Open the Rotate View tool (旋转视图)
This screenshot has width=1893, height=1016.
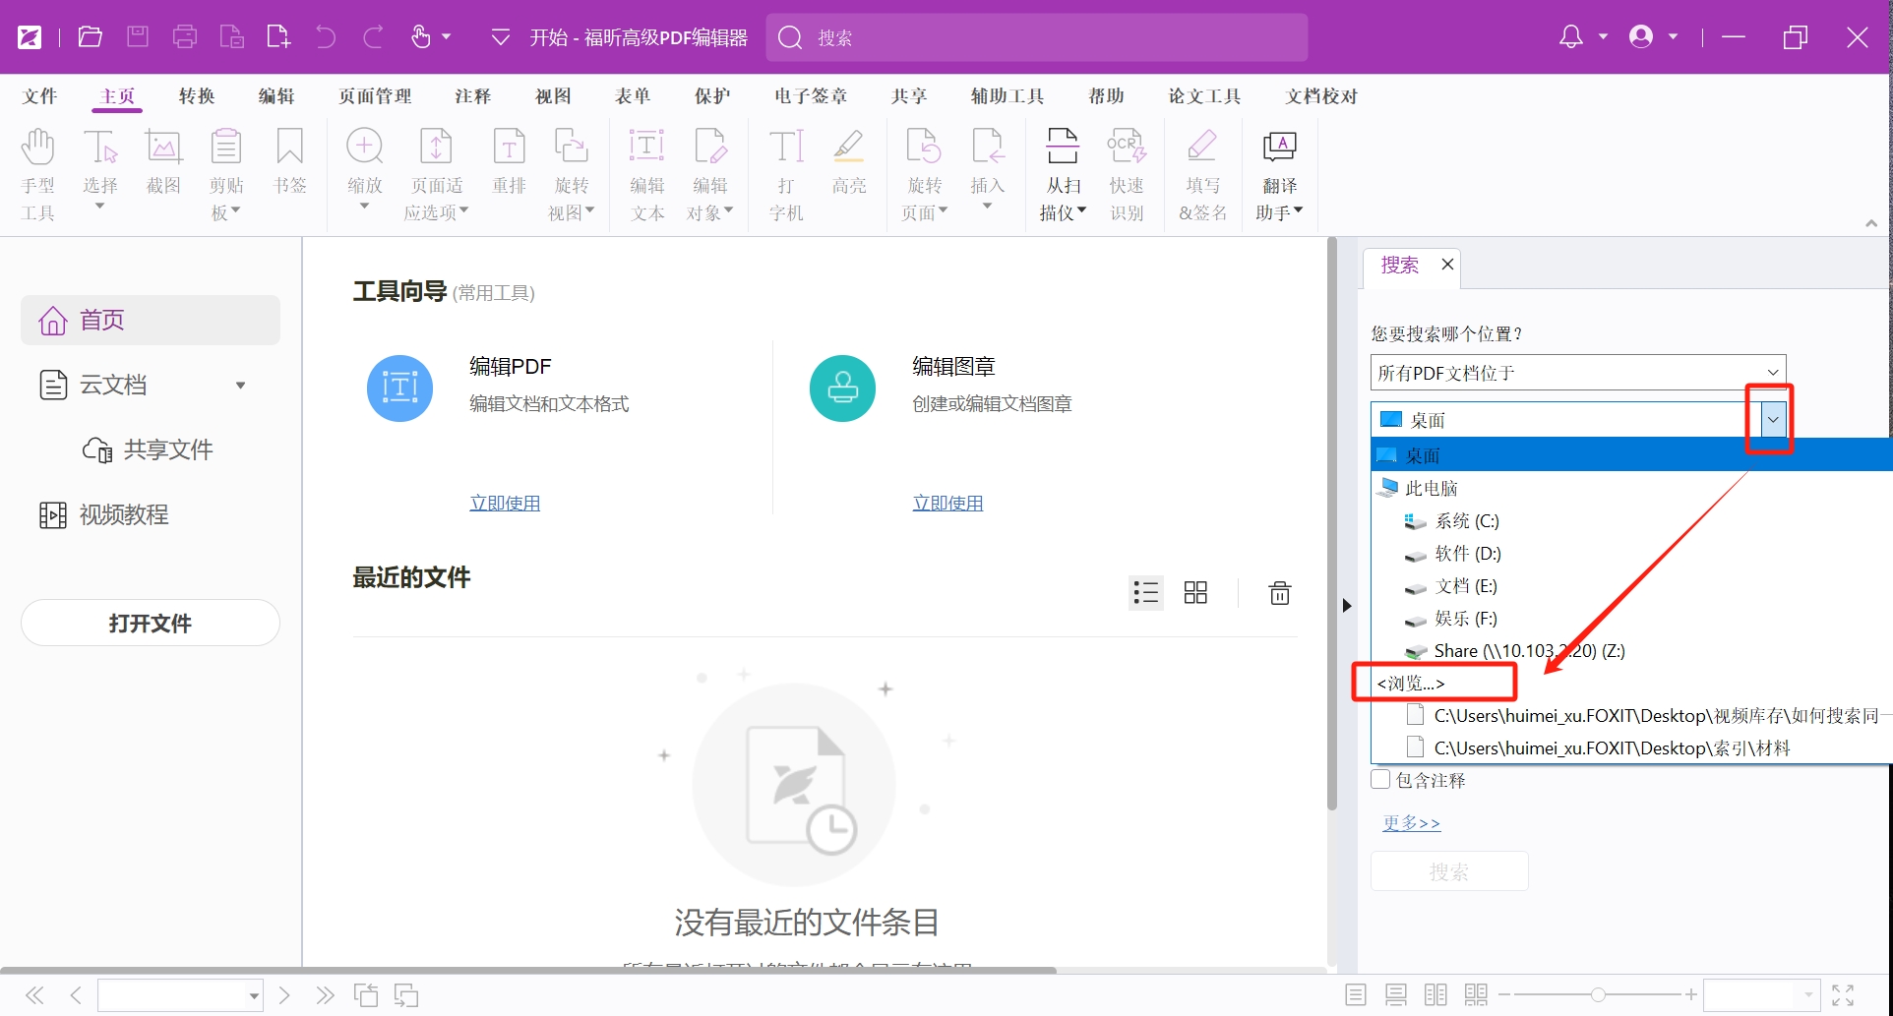point(571,174)
